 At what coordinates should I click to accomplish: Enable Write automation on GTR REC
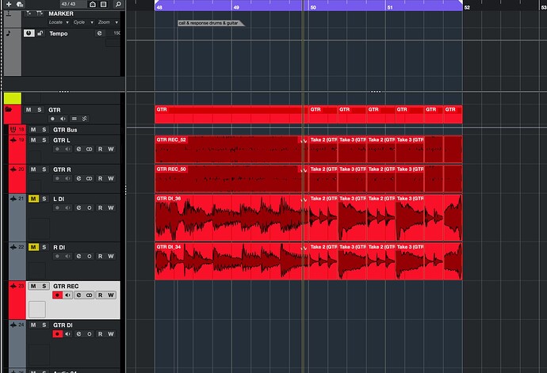pos(111,295)
